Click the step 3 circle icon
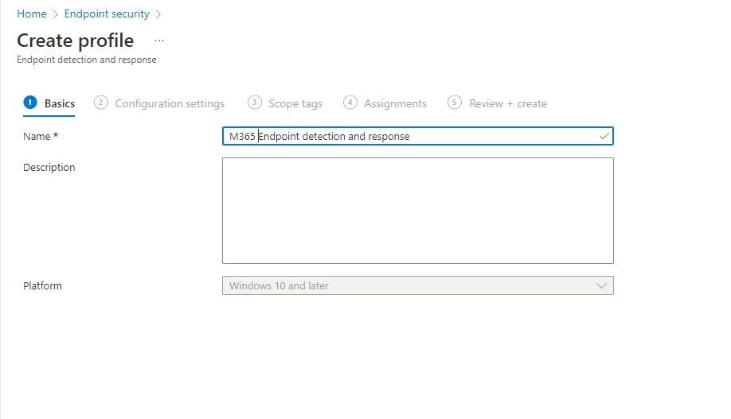 point(255,103)
